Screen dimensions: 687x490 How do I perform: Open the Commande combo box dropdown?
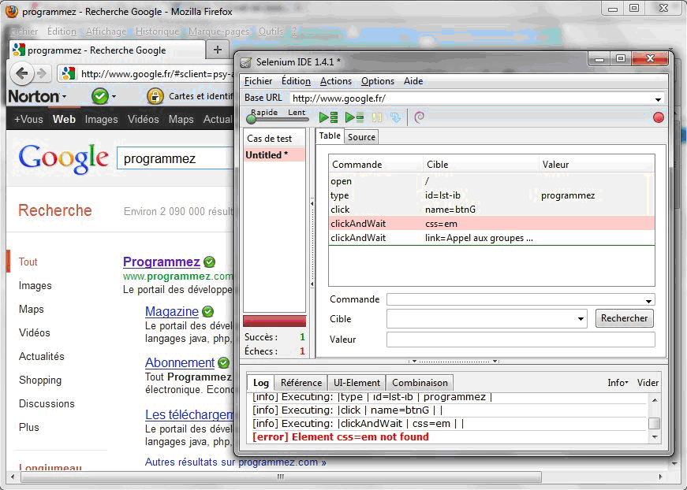coord(648,301)
